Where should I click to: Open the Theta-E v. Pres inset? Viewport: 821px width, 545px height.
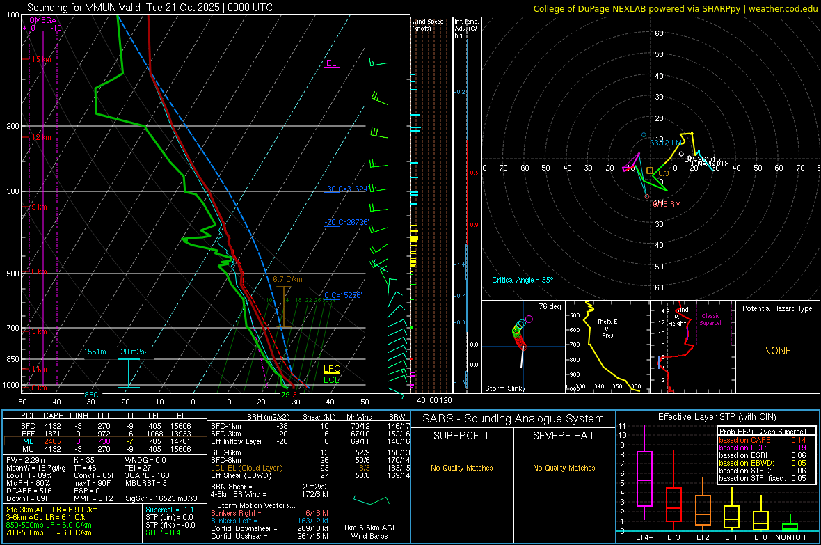pos(607,347)
